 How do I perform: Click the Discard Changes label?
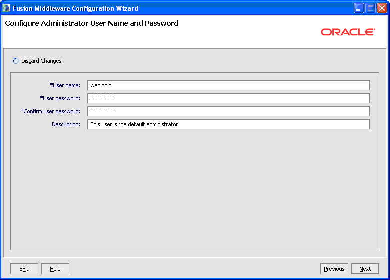click(41, 61)
